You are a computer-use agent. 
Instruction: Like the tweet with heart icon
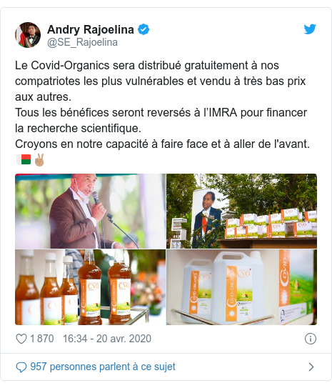(21, 339)
